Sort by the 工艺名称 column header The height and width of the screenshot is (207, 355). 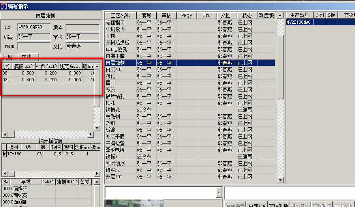coord(120,15)
